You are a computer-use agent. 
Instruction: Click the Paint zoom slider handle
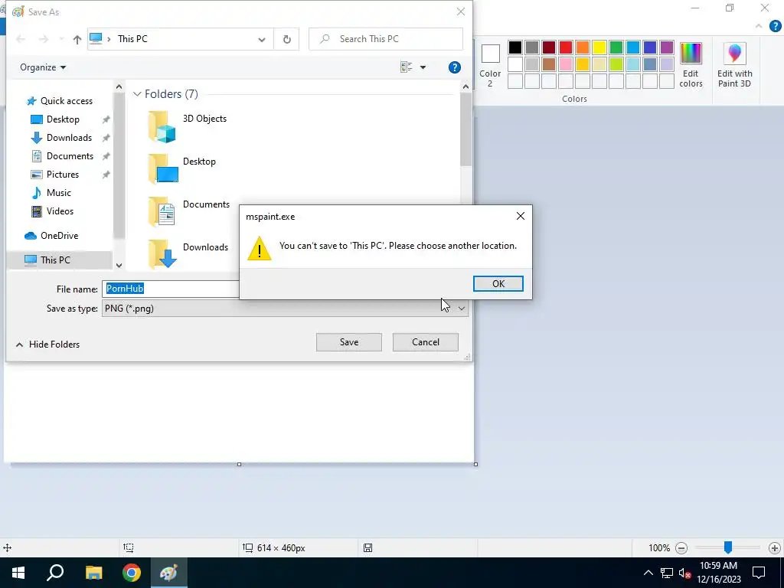[728, 547]
